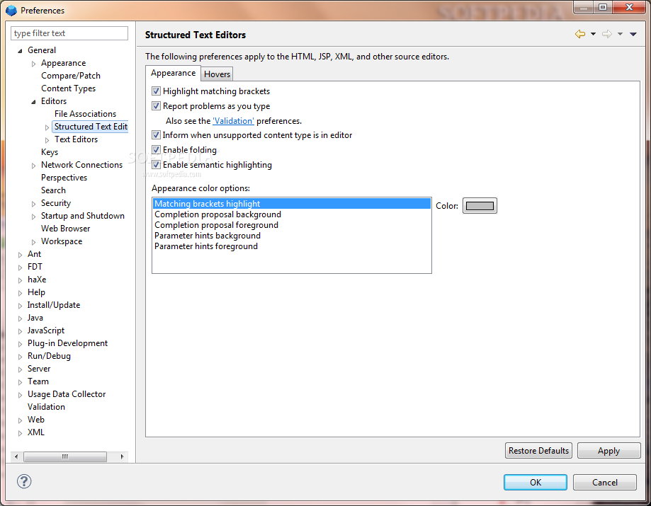Click the help question mark icon
This screenshot has height=506, width=651.
tap(24, 481)
